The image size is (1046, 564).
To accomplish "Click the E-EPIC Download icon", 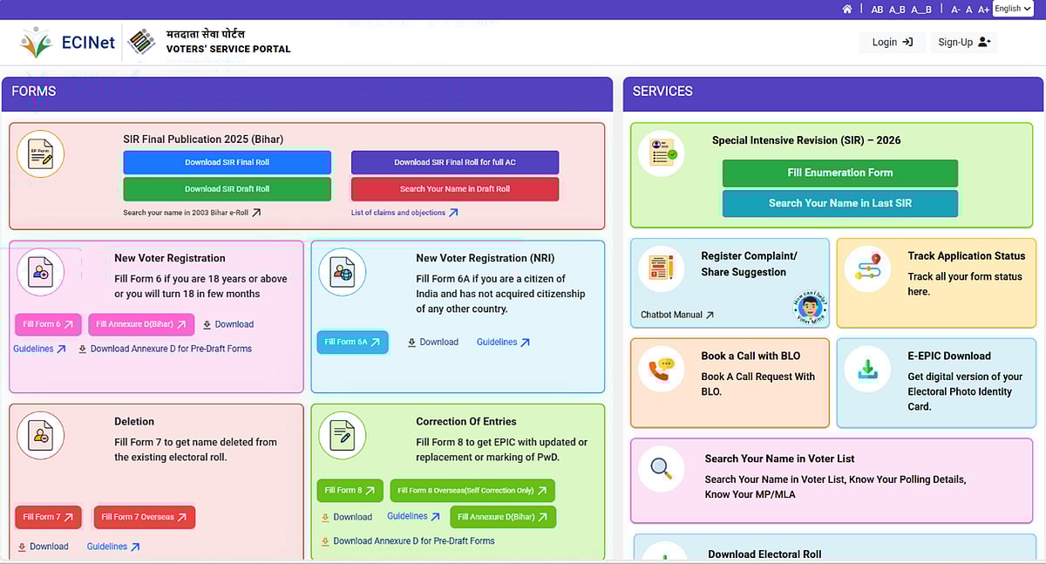I will (x=867, y=370).
